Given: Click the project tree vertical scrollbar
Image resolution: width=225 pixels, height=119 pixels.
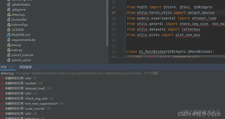Looking at the screenshot, I should [107, 23].
